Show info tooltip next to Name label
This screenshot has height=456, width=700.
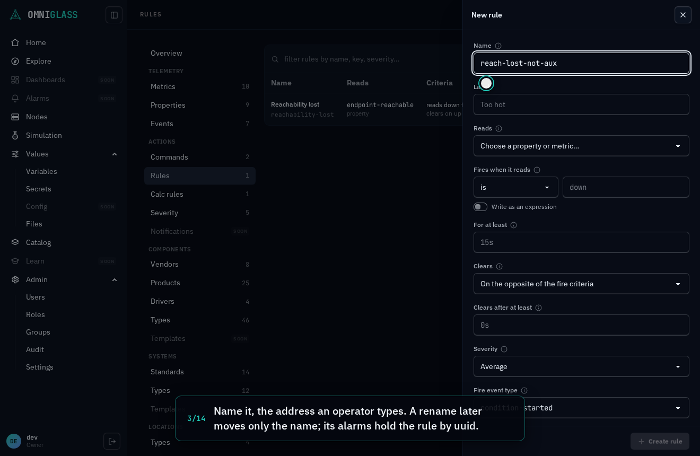(498, 46)
